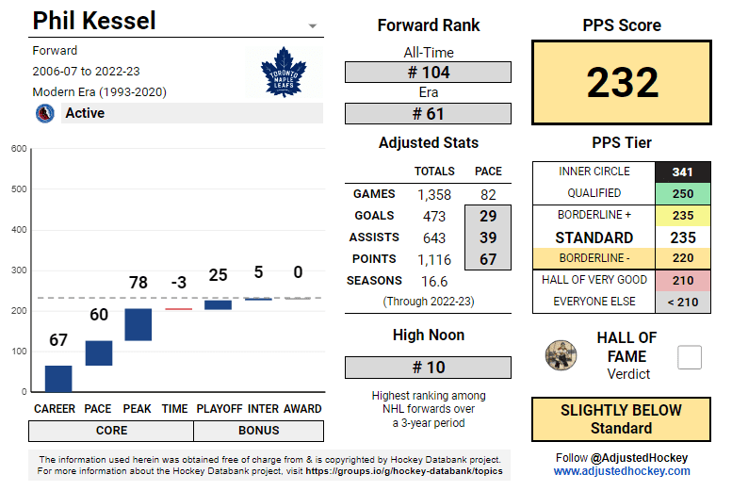Click the yellow PPS Score 232 box

pyautogui.click(x=623, y=83)
